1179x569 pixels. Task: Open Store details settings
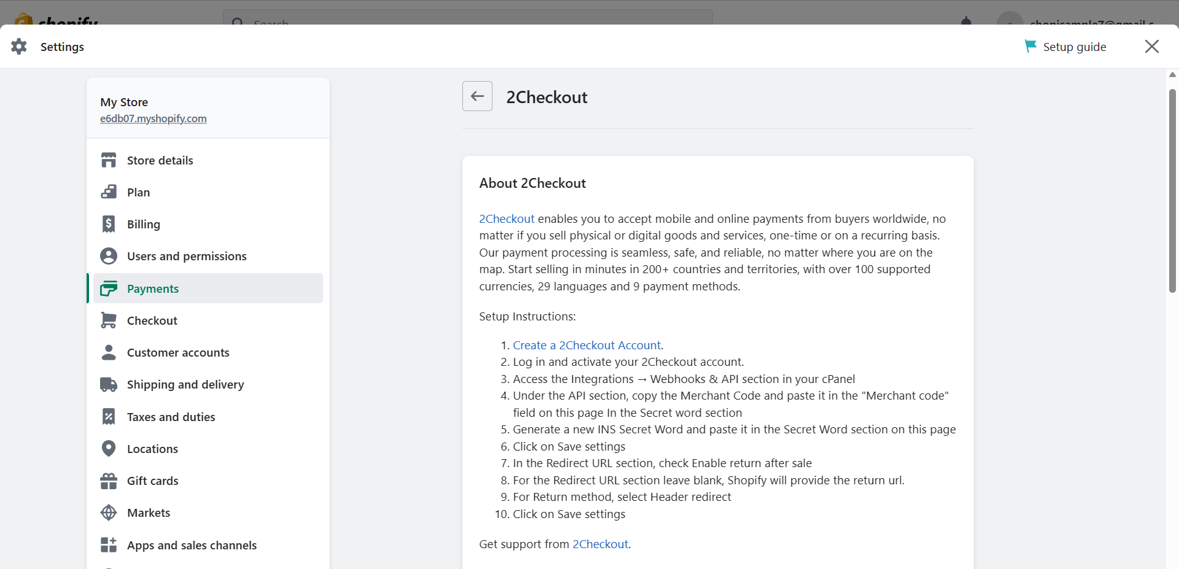pos(208,160)
